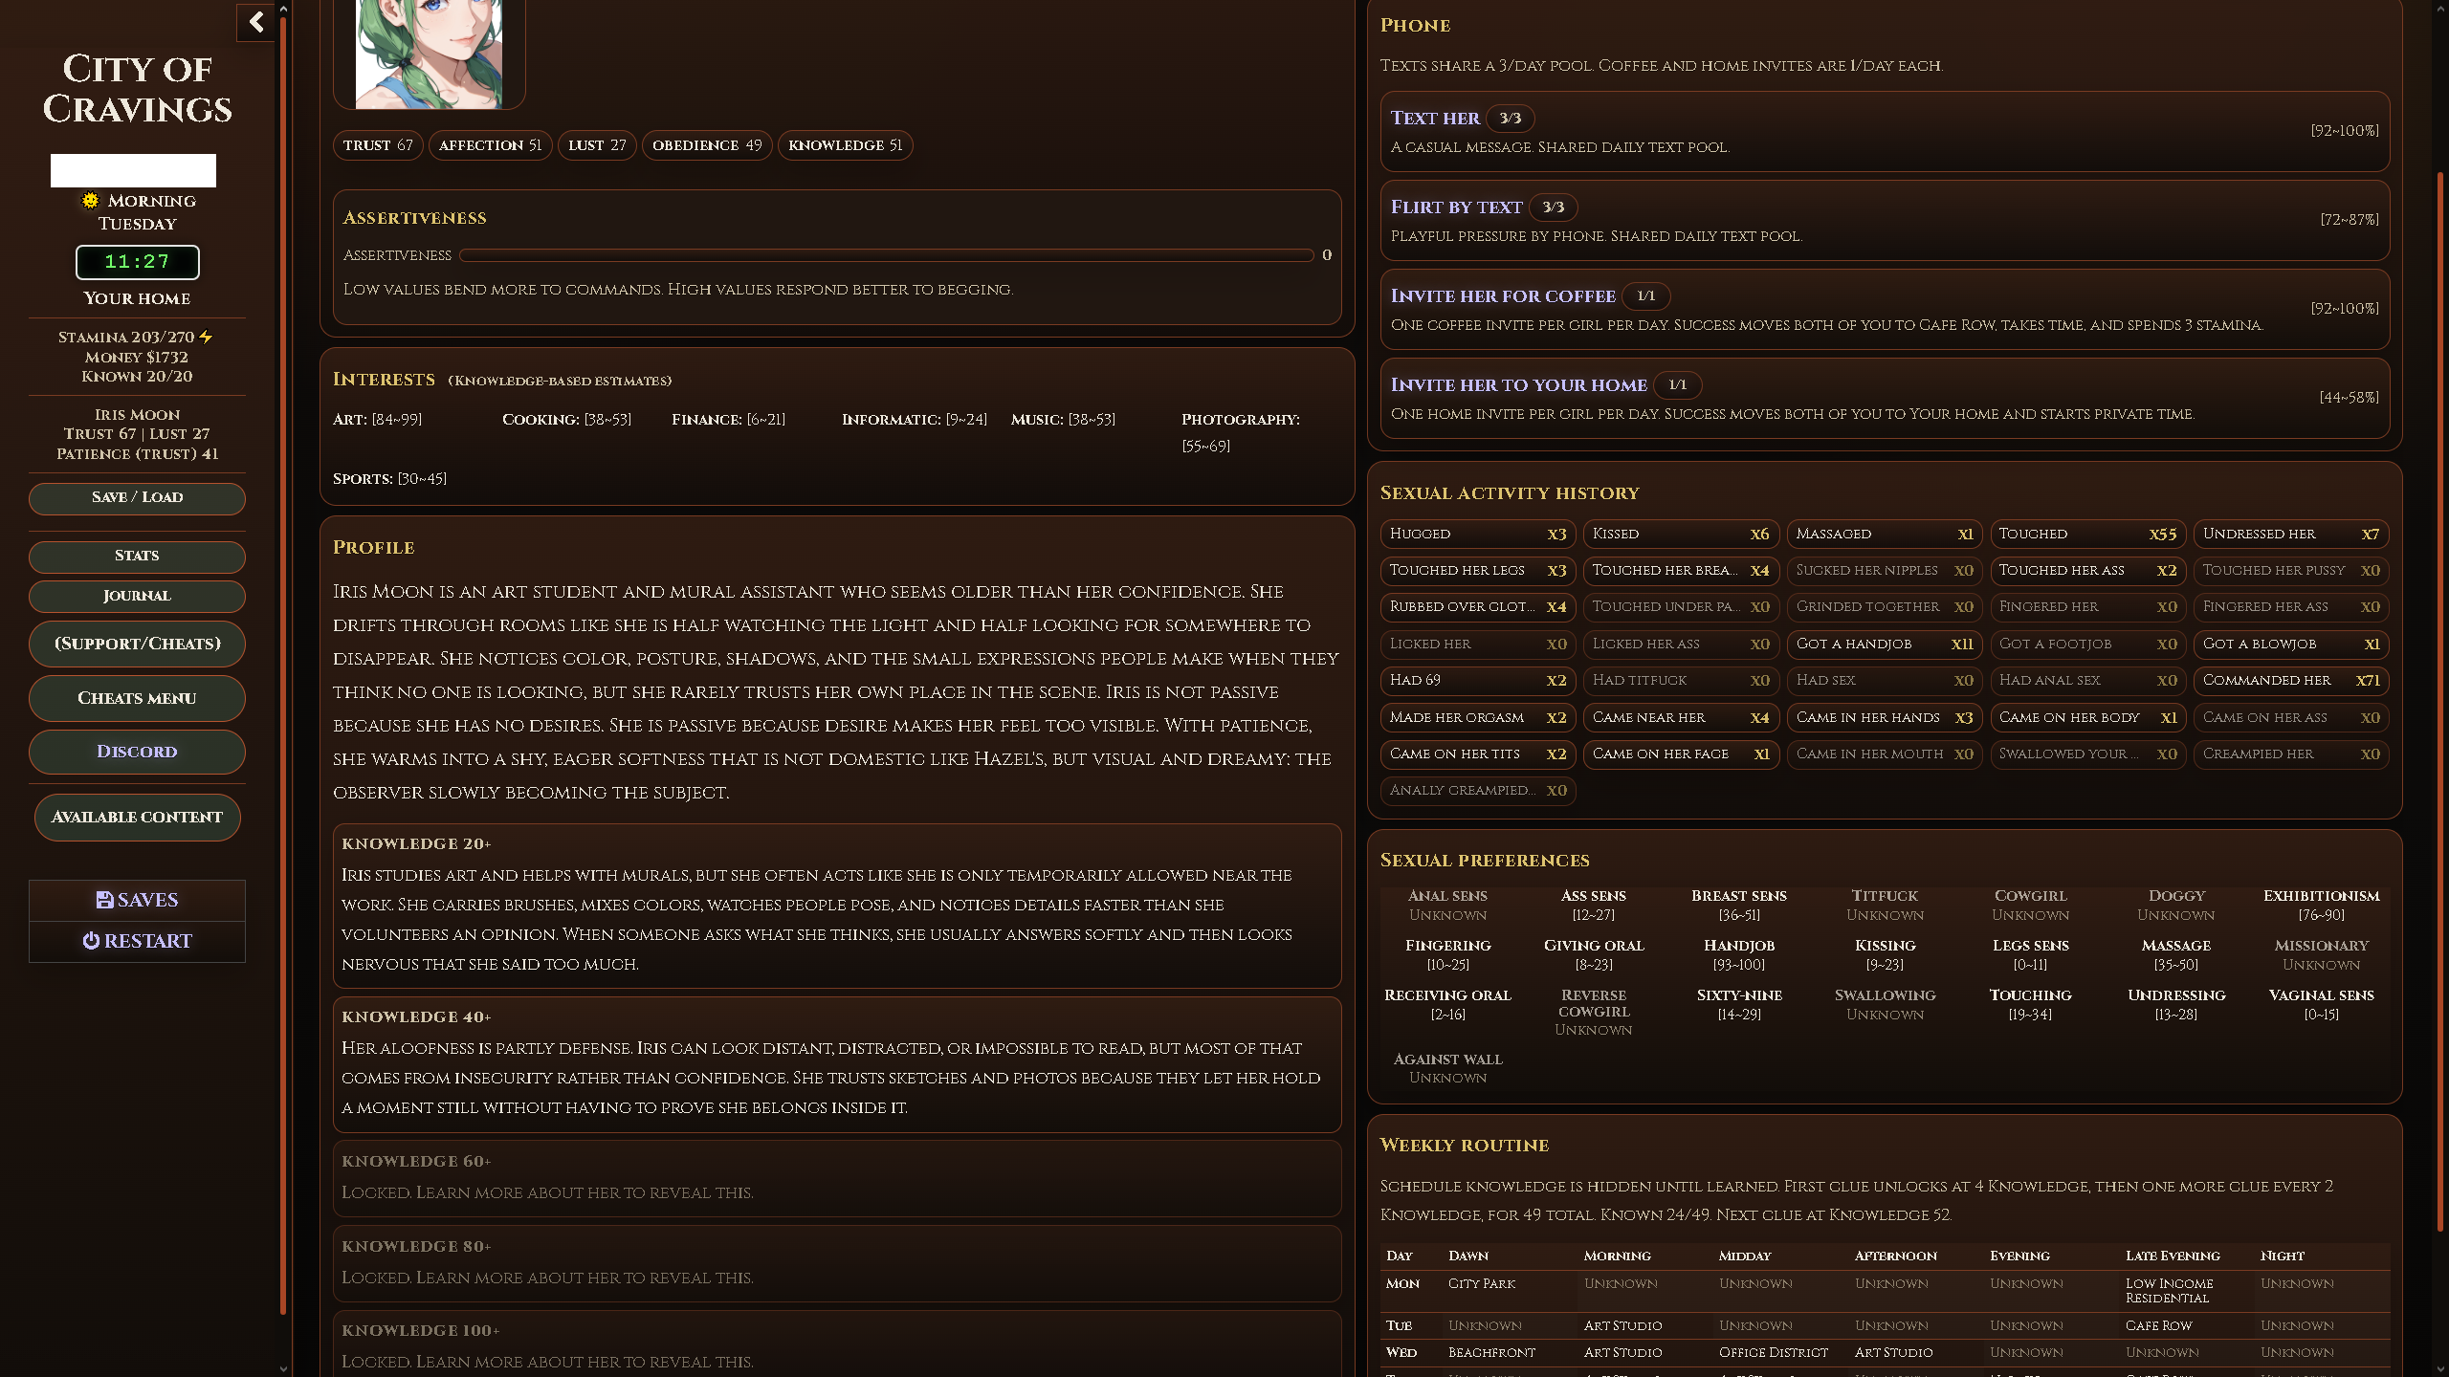
Task: Click the Hugged x3 history entry
Action: (x=1477, y=534)
